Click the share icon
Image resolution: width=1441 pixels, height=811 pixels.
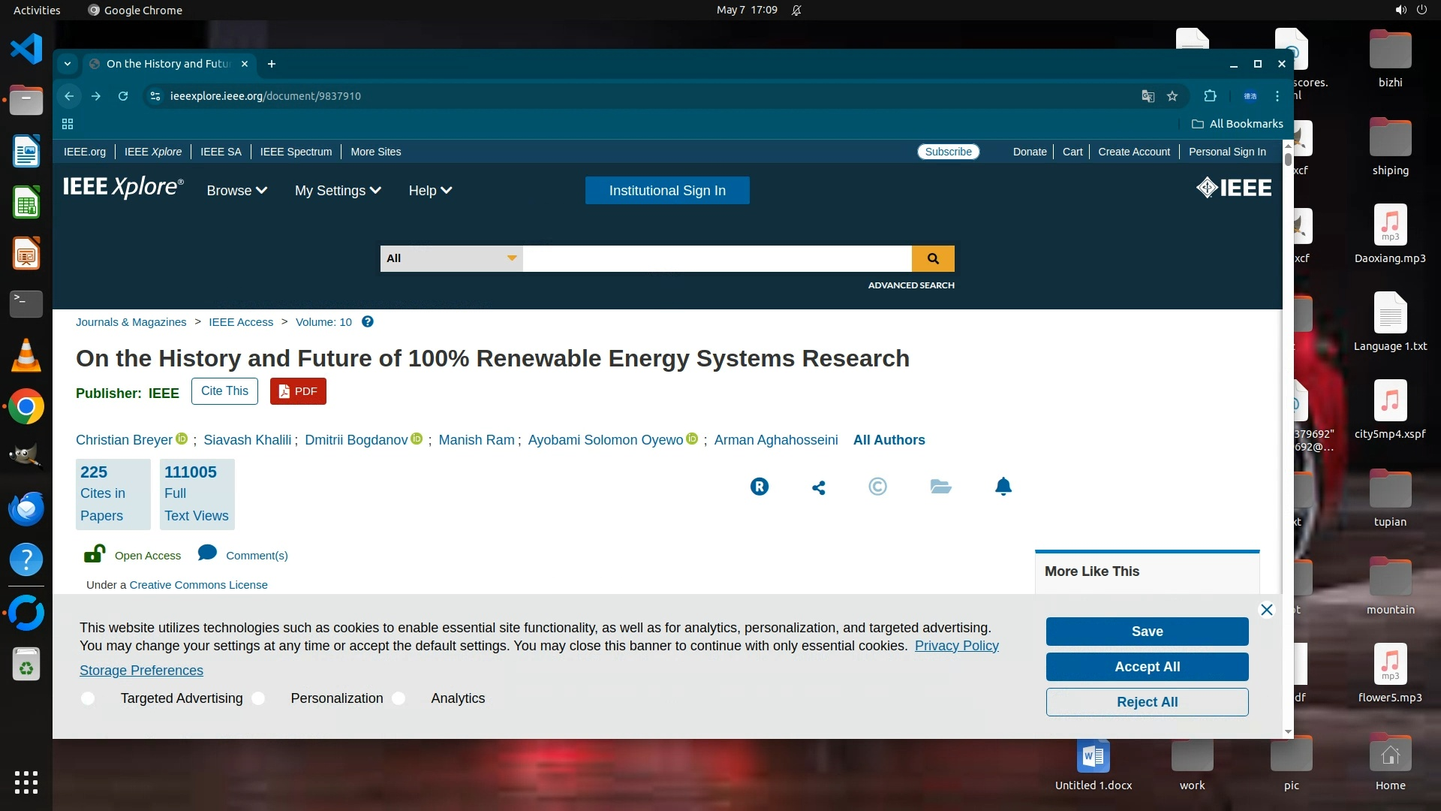(x=819, y=487)
